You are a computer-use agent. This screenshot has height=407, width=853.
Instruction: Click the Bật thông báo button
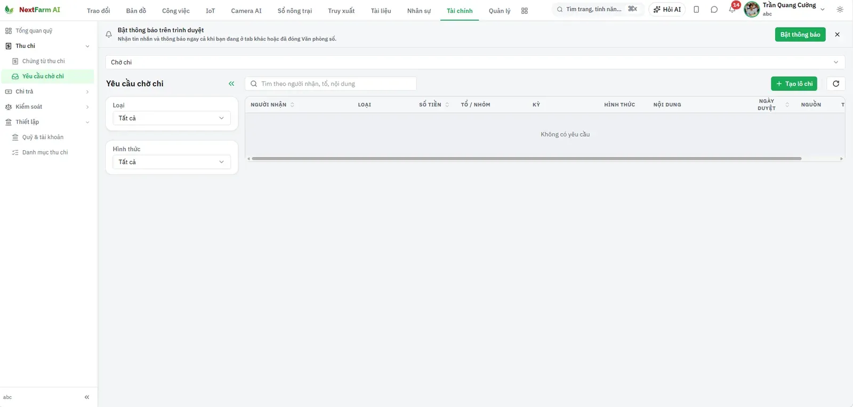point(800,35)
